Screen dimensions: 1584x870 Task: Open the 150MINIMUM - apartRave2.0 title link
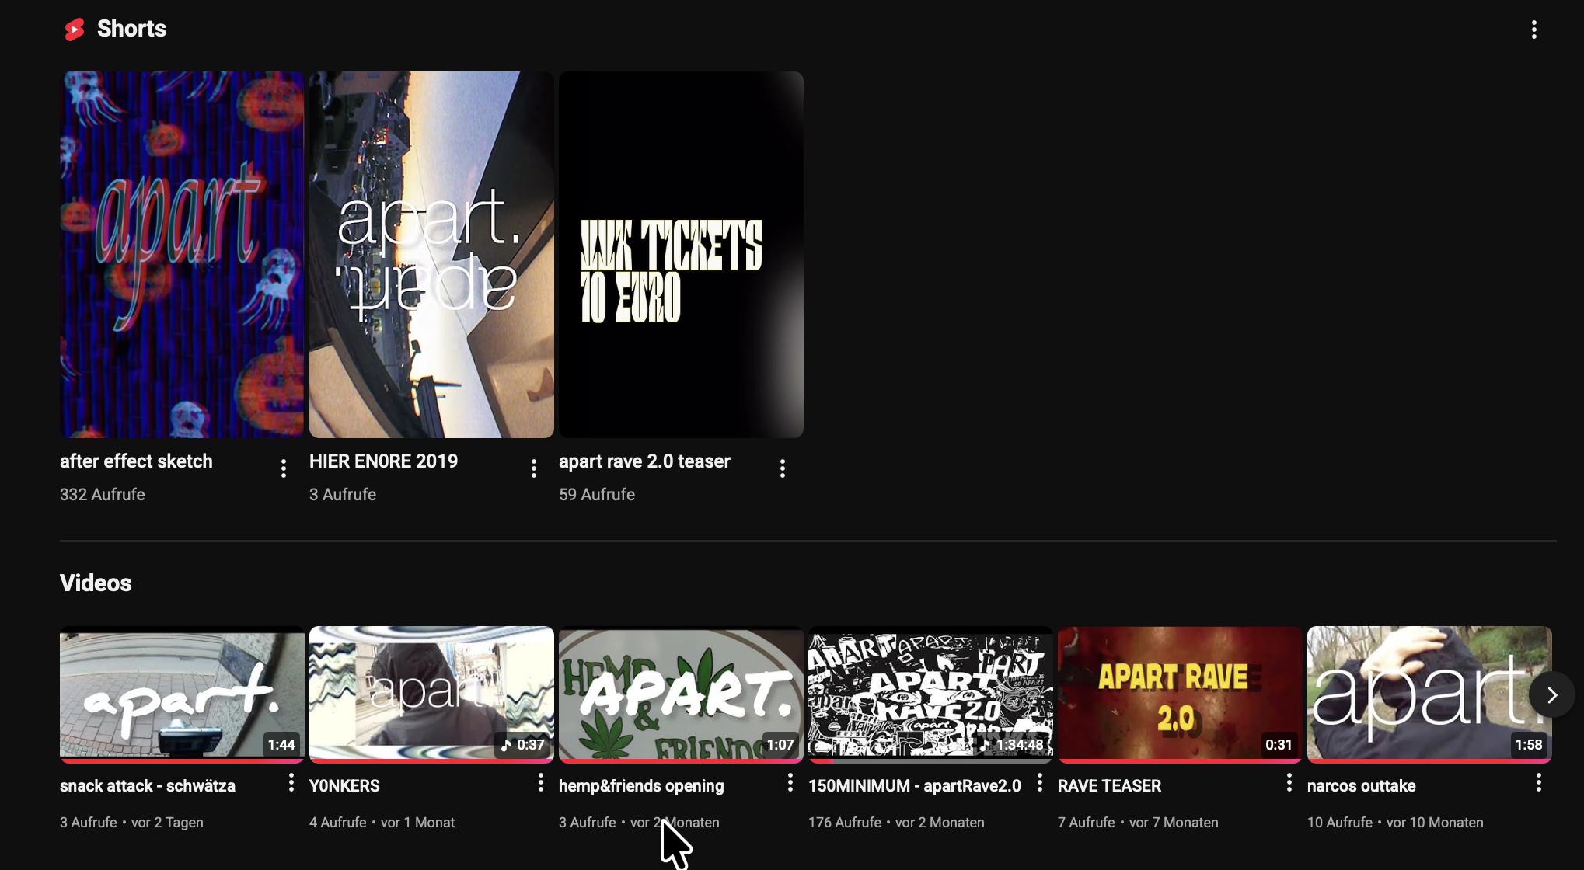coord(914,786)
